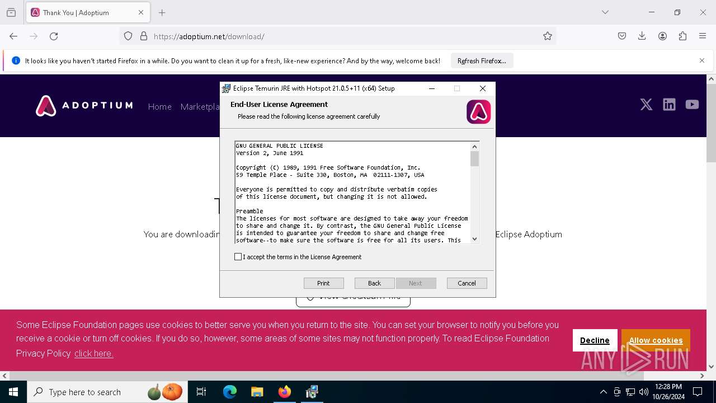Open File Explorer from taskbar

point(257,392)
